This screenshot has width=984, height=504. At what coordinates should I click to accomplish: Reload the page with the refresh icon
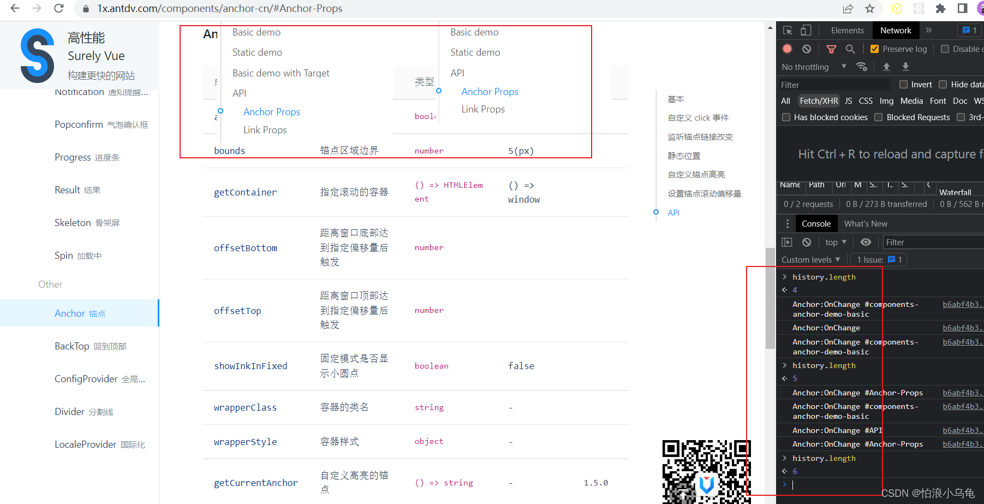pos(58,8)
